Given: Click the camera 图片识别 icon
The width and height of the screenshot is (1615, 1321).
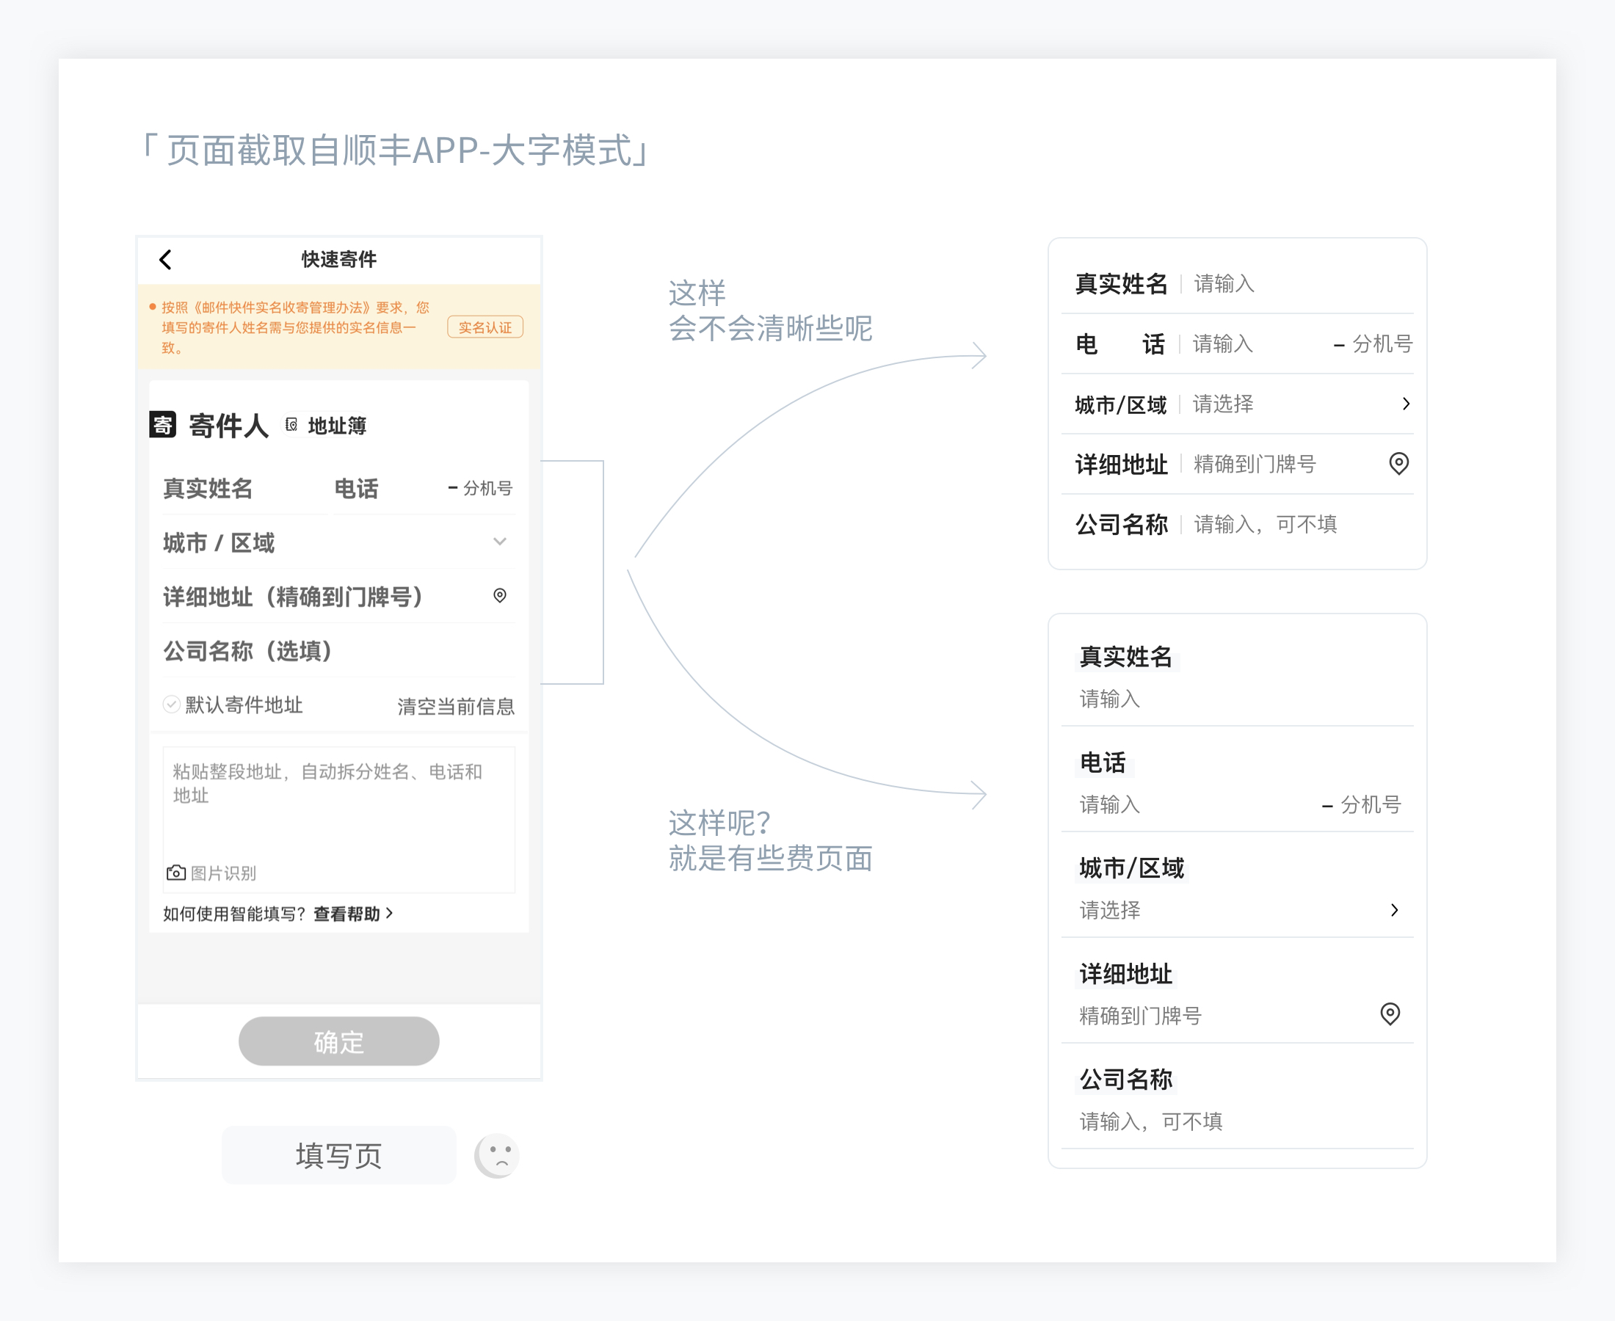Looking at the screenshot, I should point(175,872).
